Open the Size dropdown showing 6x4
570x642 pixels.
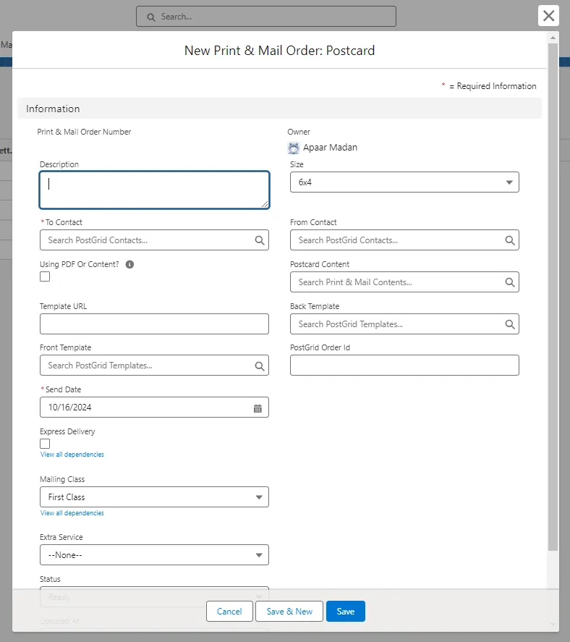[404, 182]
